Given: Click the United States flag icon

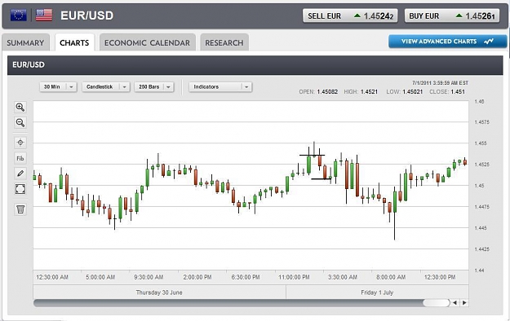Looking at the screenshot, I should [x=44, y=15].
